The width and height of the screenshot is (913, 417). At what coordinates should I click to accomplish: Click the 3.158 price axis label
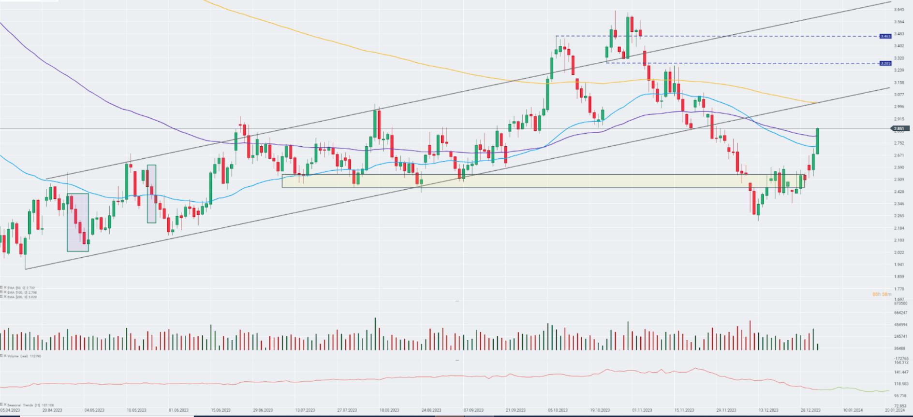click(x=899, y=83)
